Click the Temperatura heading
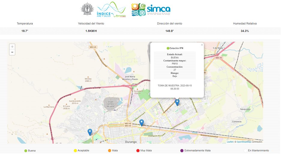Viewport: 281px width, 158px height. [x=25, y=23]
